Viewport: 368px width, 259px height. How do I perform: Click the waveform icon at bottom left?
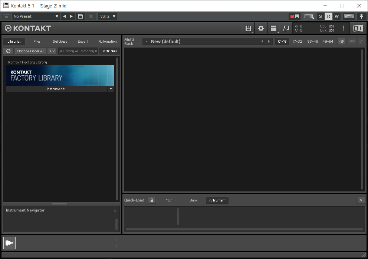(x=9, y=243)
